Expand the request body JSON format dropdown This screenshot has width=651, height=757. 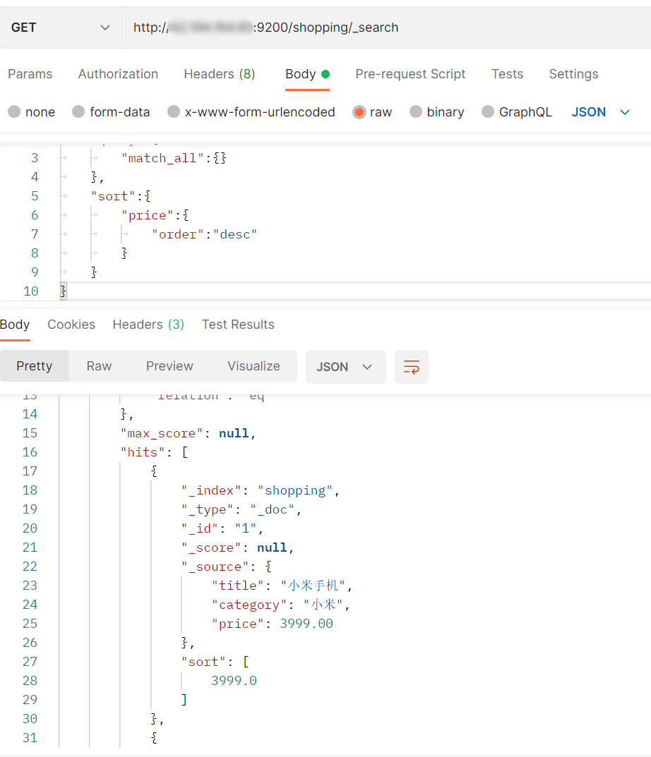point(600,112)
